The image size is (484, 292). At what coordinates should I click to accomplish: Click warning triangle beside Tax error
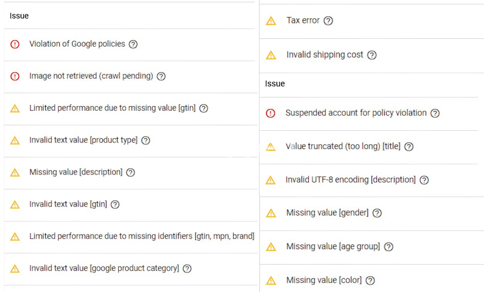[271, 21]
